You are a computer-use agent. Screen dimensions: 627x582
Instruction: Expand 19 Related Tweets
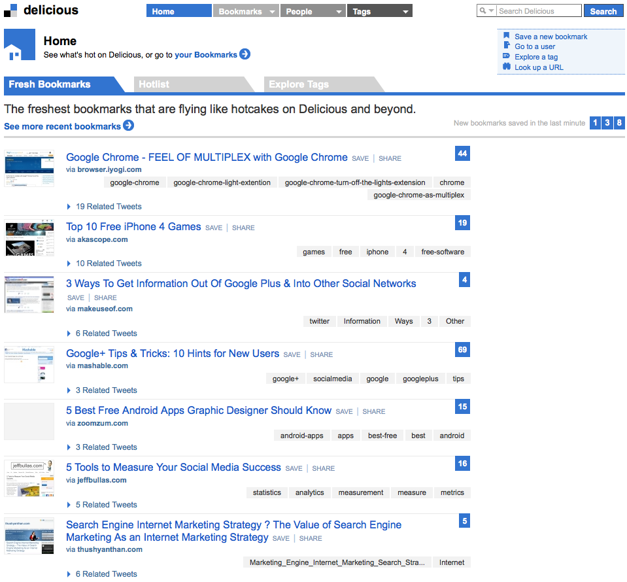[x=104, y=207]
